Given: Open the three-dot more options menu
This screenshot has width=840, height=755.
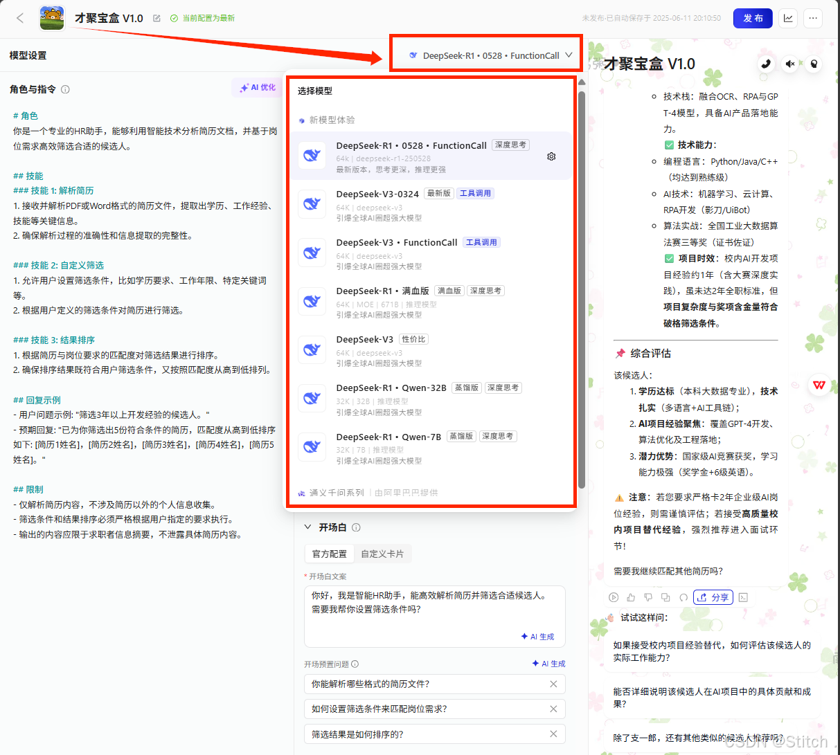Looking at the screenshot, I should pos(813,18).
